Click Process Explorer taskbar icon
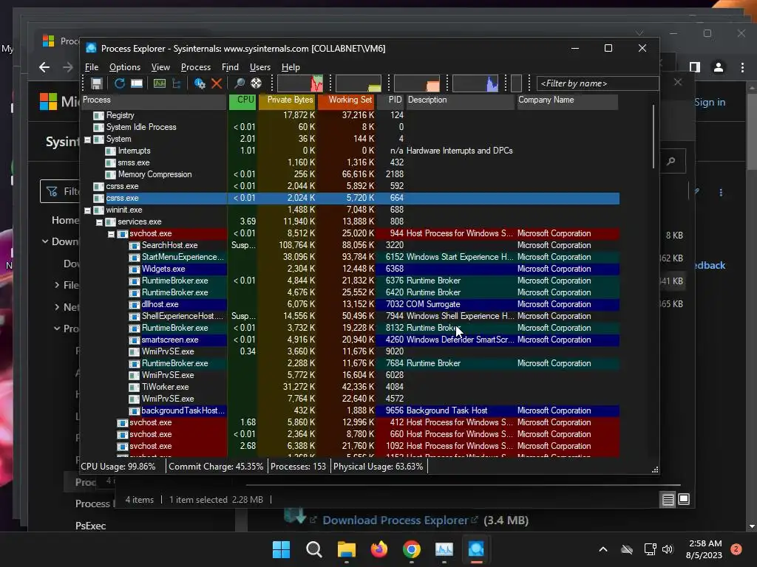757x567 pixels. click(476, 549)
